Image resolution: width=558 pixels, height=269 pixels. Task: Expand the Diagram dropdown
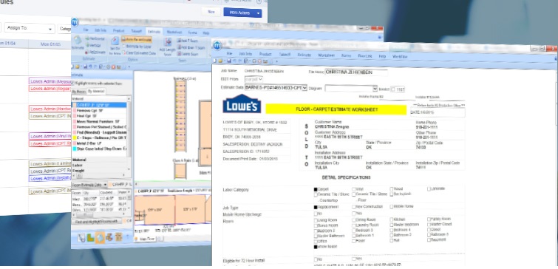tap(351, 89)
